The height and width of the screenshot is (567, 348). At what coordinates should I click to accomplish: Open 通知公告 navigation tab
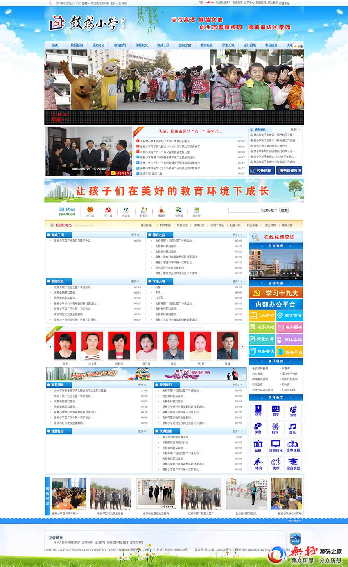pos(98,45)
